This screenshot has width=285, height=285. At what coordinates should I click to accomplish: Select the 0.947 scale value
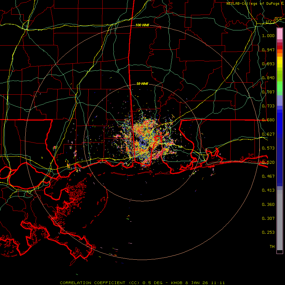[x=268, y=50]
